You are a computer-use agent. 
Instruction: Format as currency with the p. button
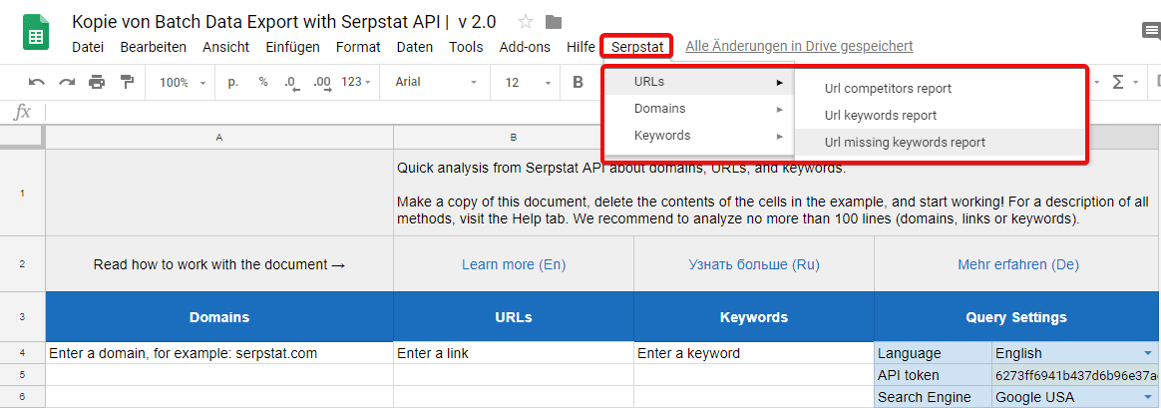(233, 82)
